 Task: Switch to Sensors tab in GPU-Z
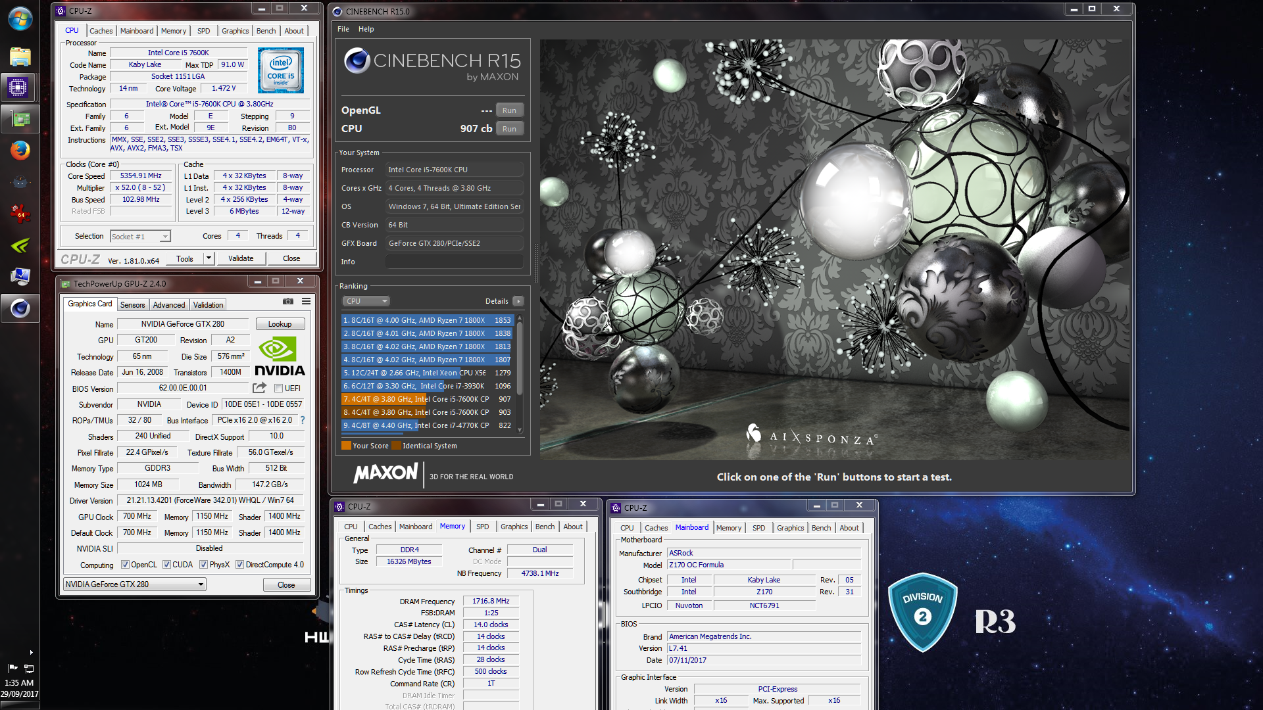[x=132, y=305]
